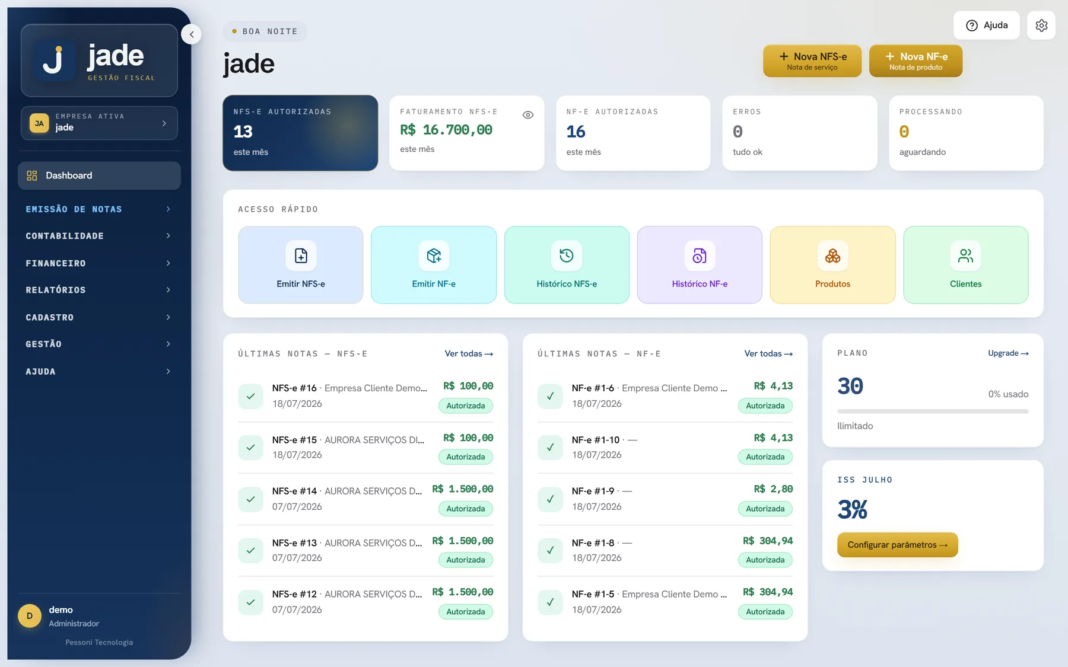This screenshot has height=667, width=1068.
Task: Click the Autorizada badge on NFS-e #12
Action: [466, 612]
